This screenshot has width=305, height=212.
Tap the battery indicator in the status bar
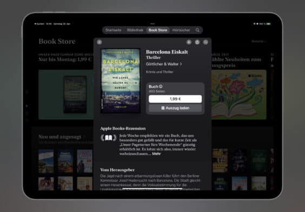268,24
